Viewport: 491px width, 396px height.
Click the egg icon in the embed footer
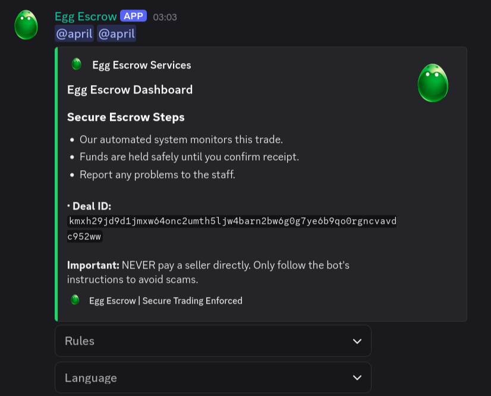coord(75,300)
